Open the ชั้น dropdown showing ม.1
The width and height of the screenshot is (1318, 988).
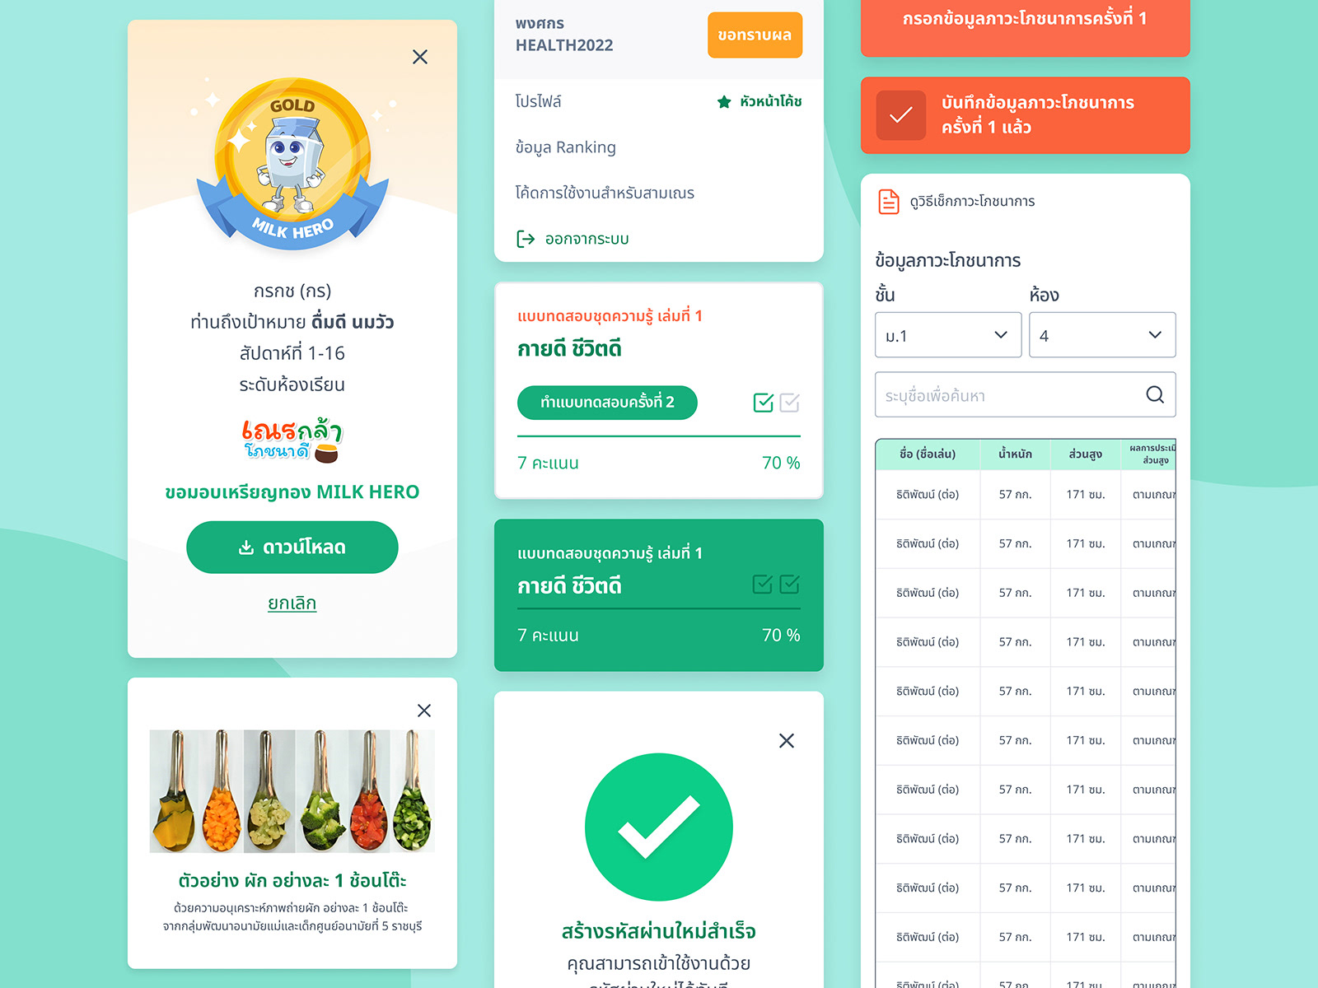point(948,335)
